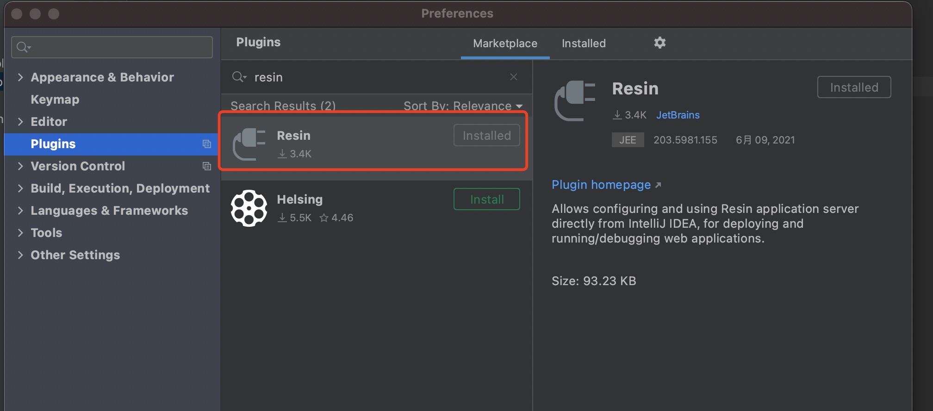Click the settings search magnifier icon
933x411 pixels.
click(23, 47)
